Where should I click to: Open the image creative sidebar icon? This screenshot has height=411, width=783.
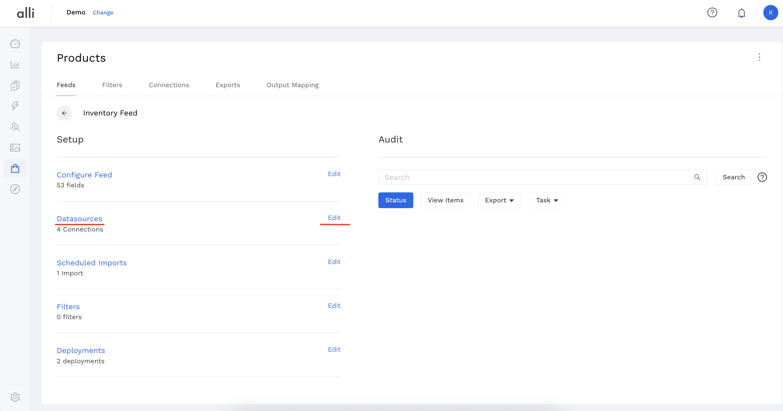coord(15,148)
